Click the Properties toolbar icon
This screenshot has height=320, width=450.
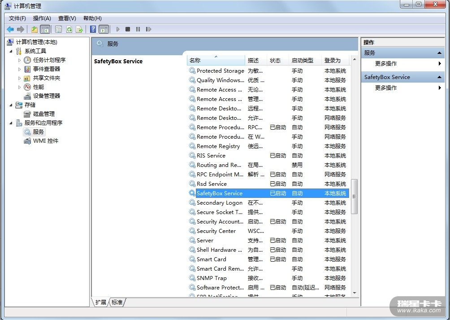[58, 29]
